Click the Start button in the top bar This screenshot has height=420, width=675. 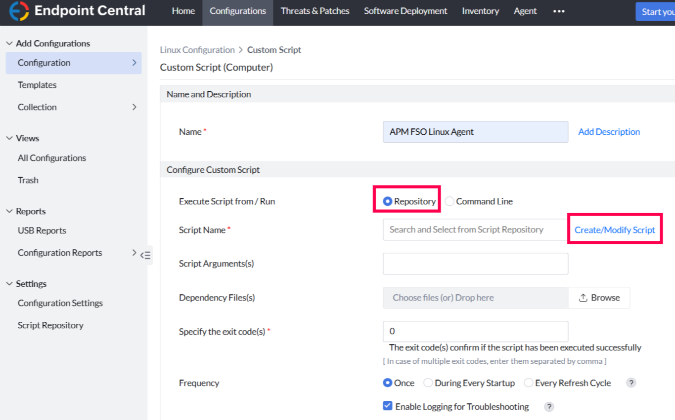point(655,12)
